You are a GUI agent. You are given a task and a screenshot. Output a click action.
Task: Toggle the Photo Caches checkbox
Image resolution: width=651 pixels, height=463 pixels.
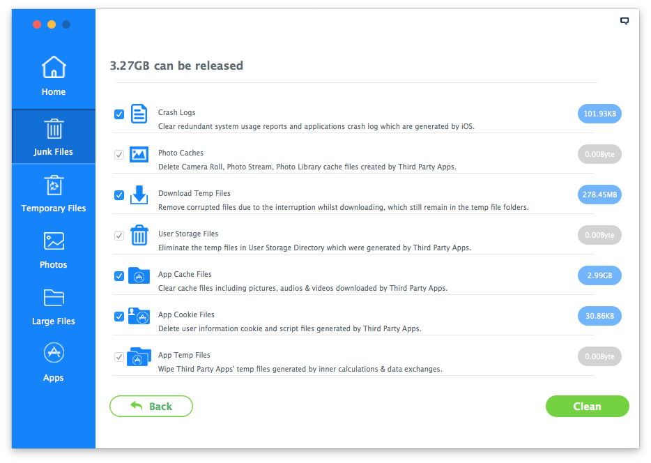[x=119, y=155]
